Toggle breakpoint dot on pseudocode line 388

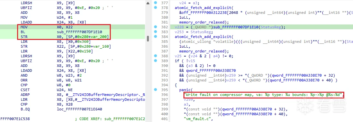(x=155, y=56)
